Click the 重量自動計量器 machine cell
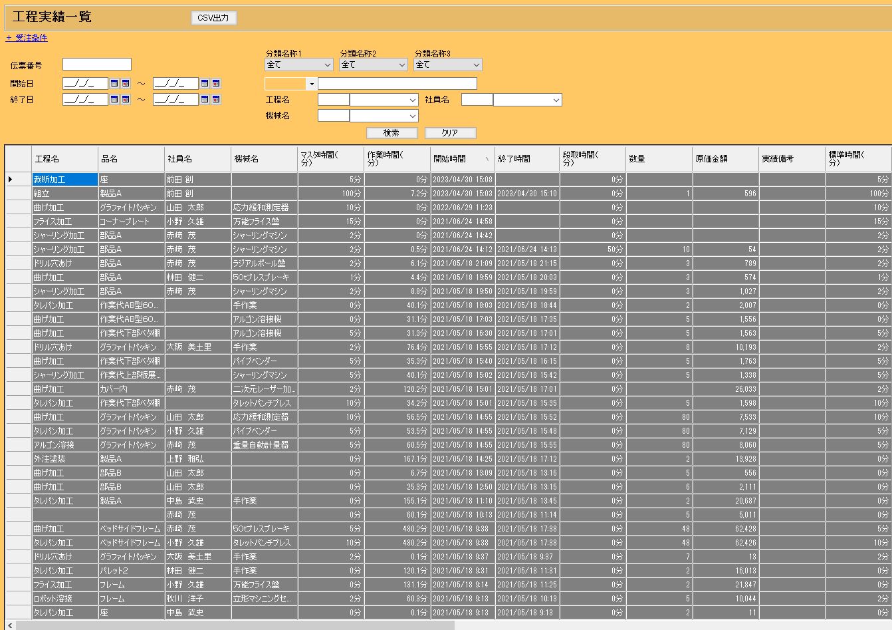The width and height of the screenshot is (892, 630). click(x=265, y=445)
